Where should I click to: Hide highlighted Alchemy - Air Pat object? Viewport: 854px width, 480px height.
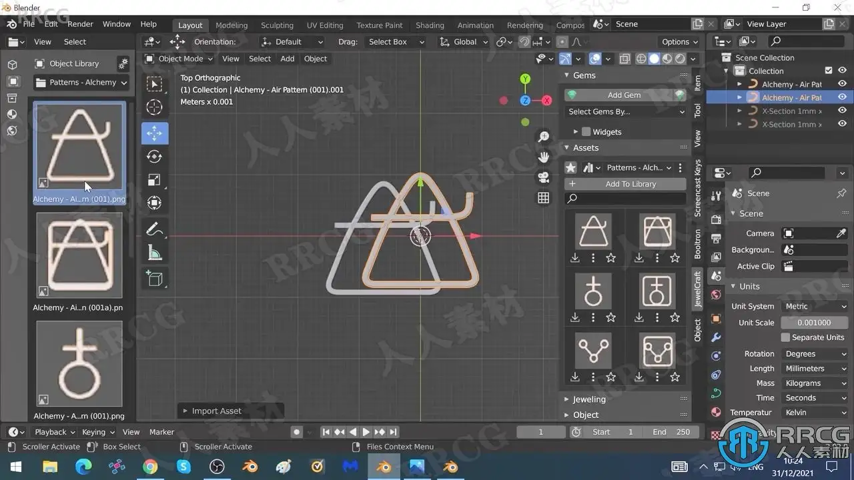842,97
